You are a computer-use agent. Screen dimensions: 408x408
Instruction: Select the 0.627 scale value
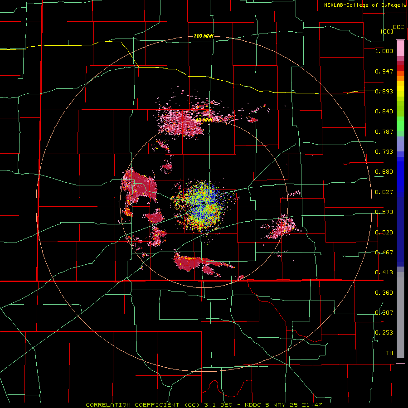click(x=384, y=192)
